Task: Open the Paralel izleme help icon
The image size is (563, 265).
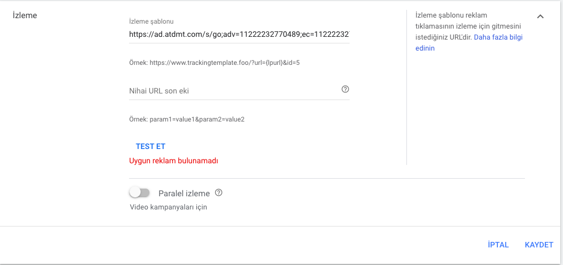Action: 219,192
